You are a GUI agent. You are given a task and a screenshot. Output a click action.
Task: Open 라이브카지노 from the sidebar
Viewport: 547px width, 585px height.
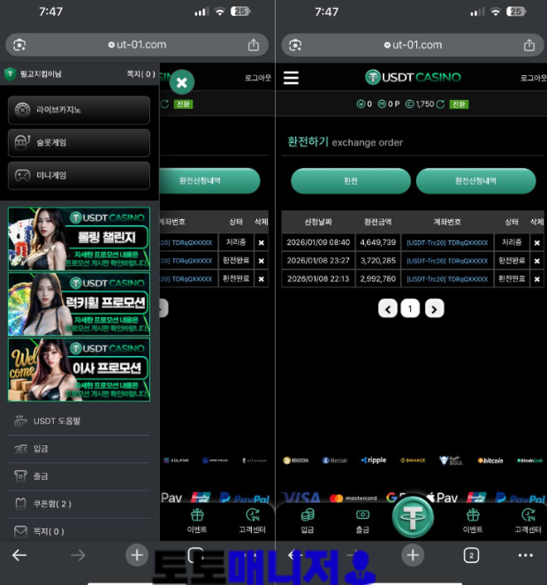pyautogui.click(x=79, y=110)
